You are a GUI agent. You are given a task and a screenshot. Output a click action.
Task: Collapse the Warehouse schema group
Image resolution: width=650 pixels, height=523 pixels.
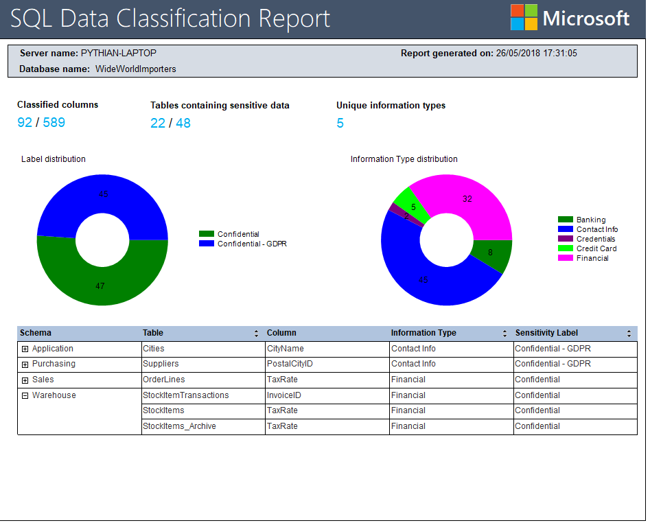25,395
